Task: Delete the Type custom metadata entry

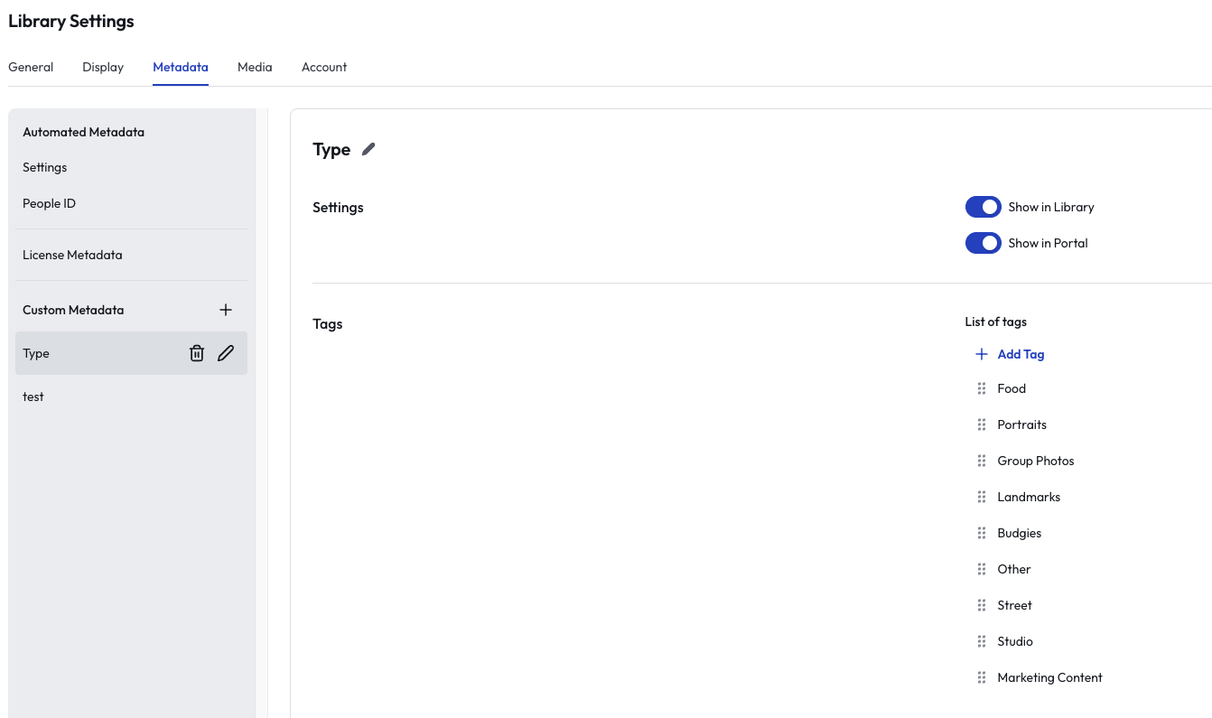Action: coord(197,353)
